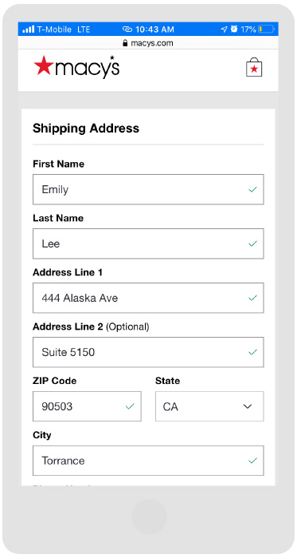
Task: Click the checkmark in First Name field
Action: click(252, 190)
